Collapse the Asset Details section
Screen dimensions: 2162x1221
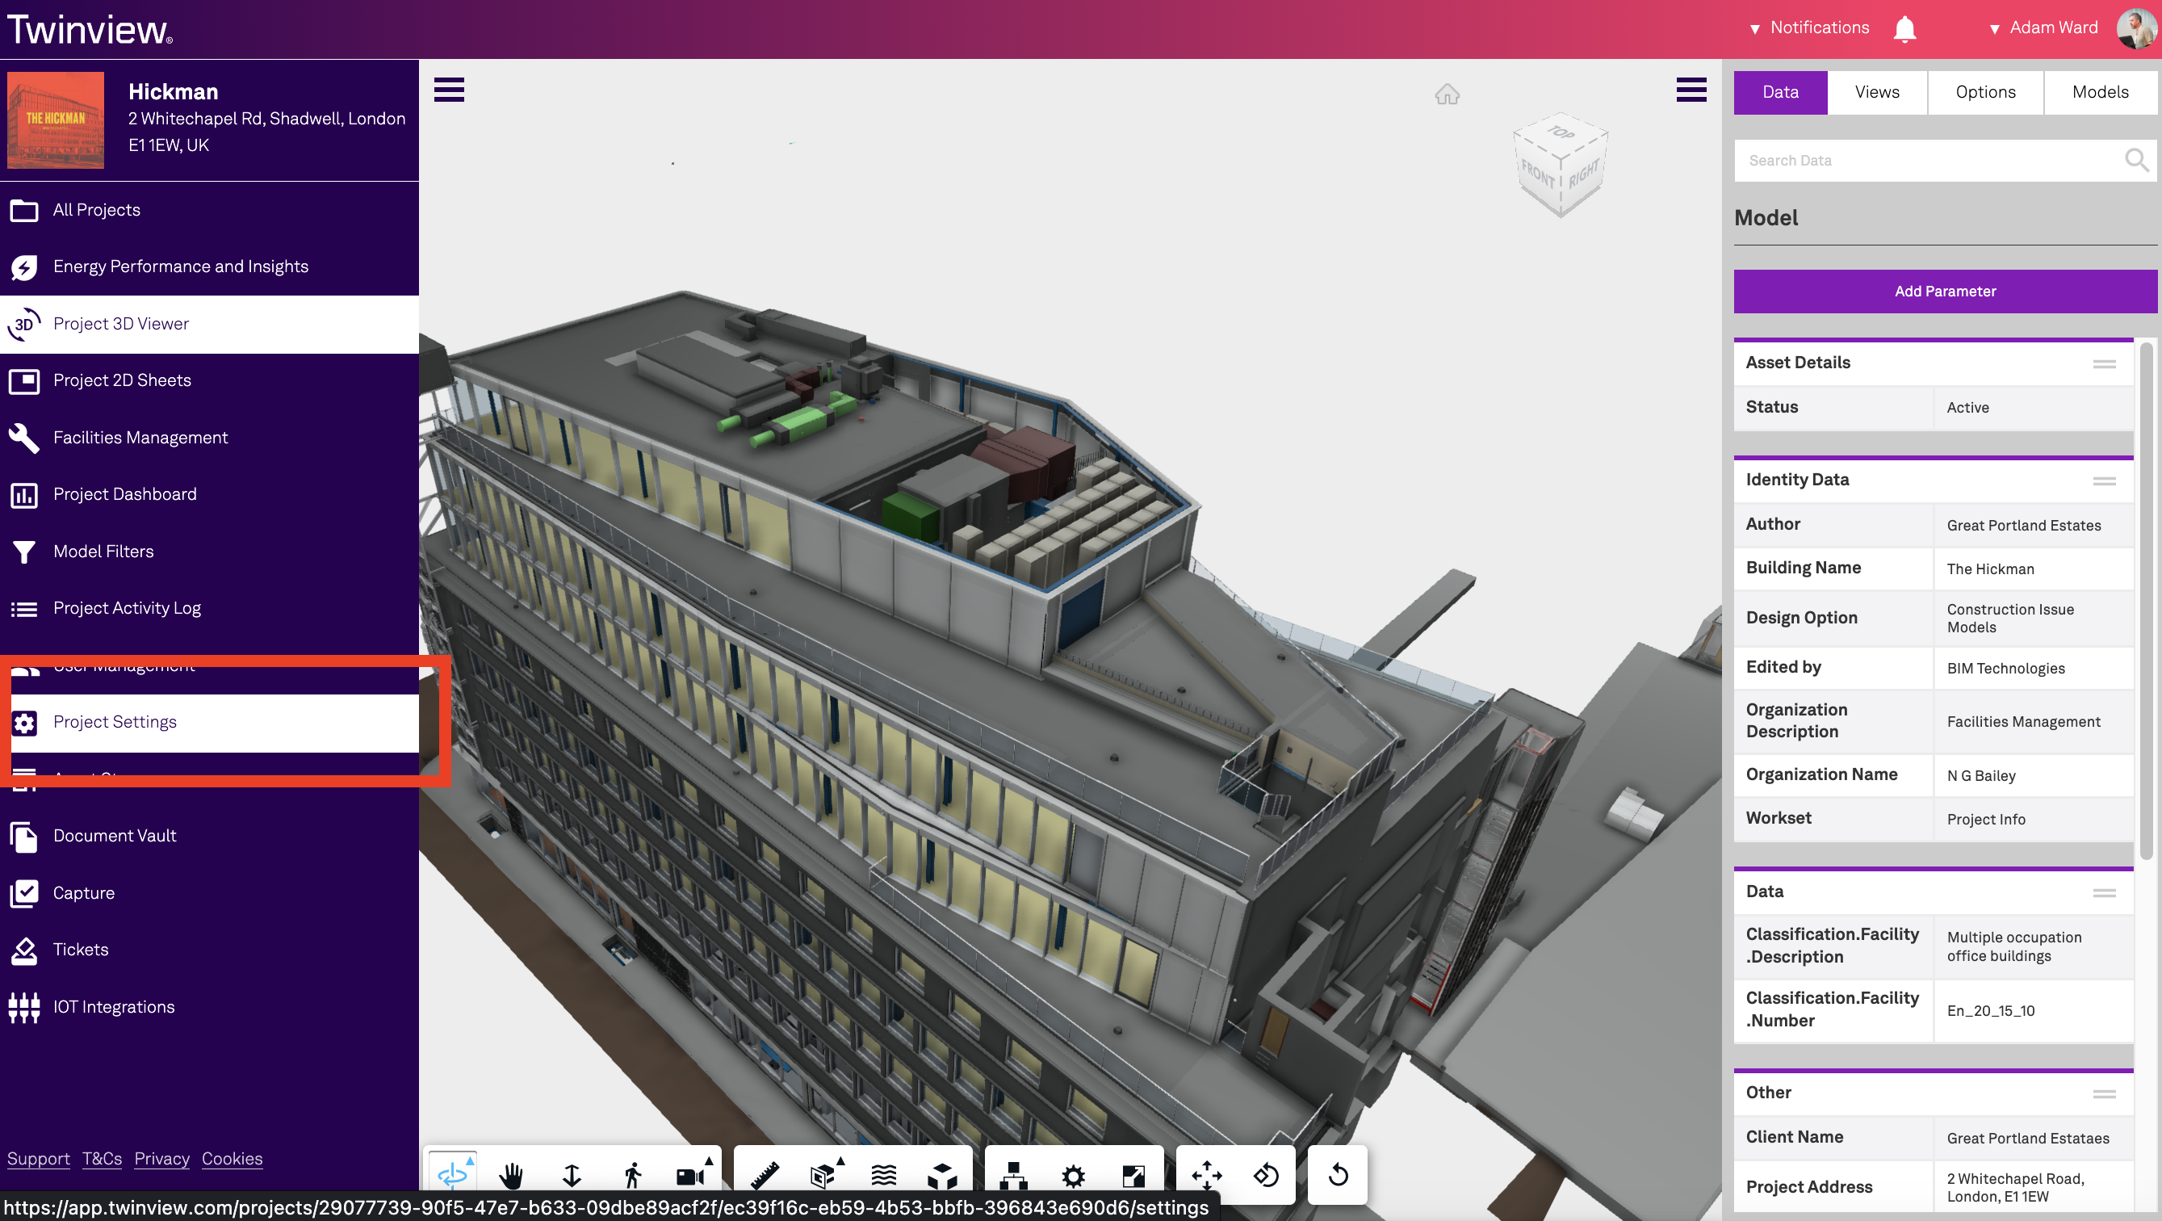[2103, 363]
